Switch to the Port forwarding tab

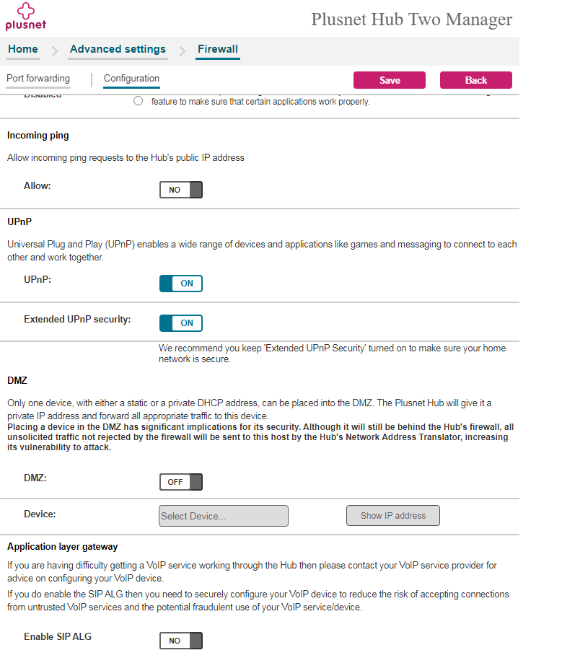38,79
